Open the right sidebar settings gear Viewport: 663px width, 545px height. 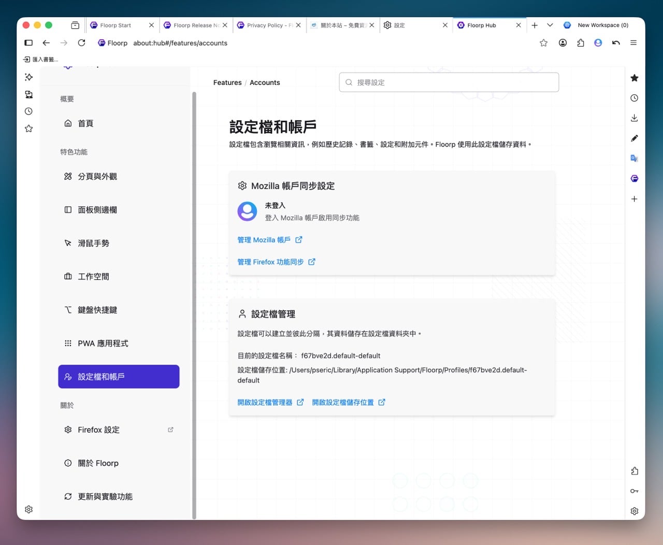[x=635, y=511]
